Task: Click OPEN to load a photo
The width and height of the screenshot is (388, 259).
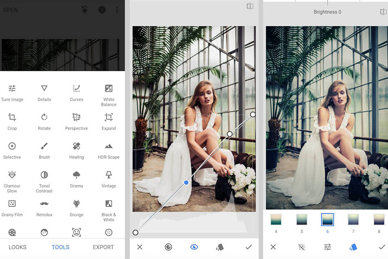Action: tap(11, 10)
